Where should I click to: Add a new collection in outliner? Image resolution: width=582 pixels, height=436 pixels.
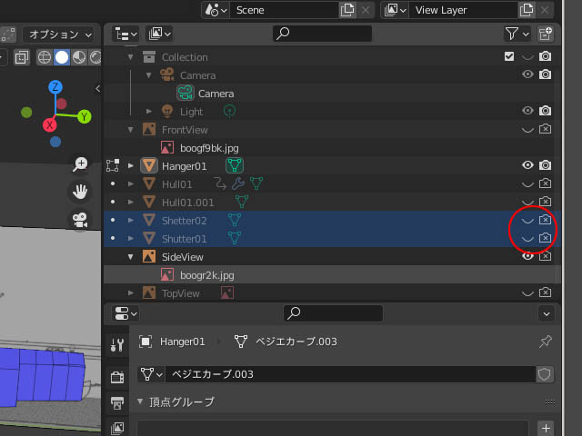(x=546, y=35)
